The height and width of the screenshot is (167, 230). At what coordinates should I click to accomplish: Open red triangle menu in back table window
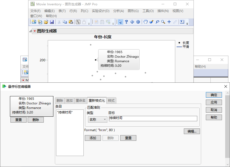(23, 80)
